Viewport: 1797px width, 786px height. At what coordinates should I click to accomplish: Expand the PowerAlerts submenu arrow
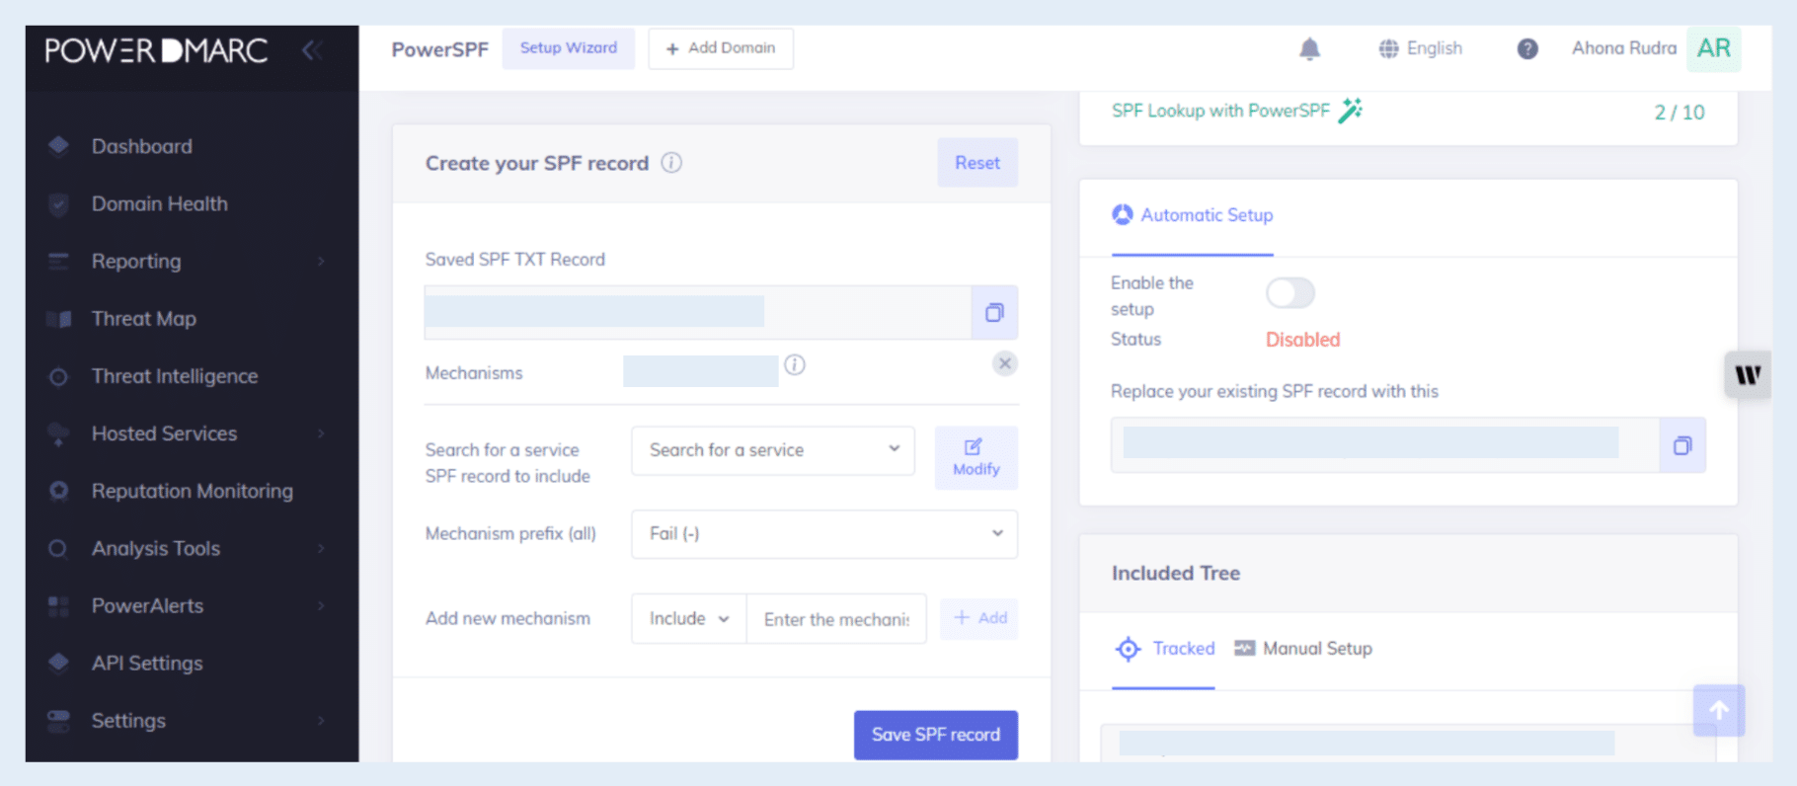pyautogui.click(x=321, y=605)
